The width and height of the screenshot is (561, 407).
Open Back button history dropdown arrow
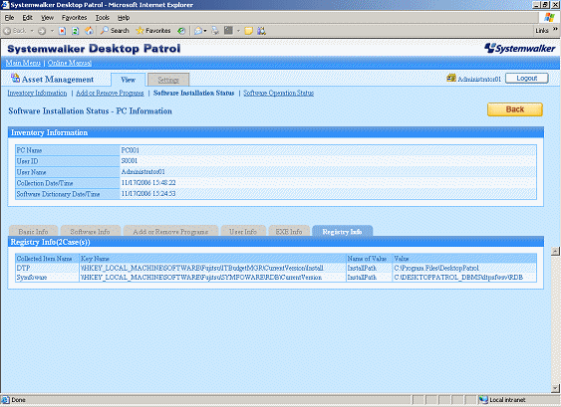[x=32, y=31]
